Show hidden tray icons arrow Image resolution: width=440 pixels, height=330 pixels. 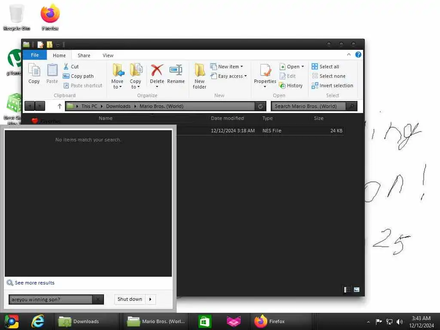click(368, 321)
